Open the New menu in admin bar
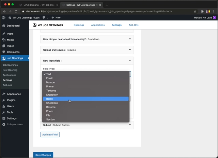Image resolution: width=218 pixels, height=158 pixels. pyautogui.click(x=56, y=18)
